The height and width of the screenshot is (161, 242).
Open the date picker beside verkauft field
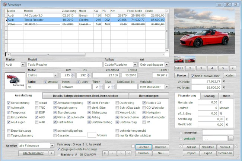pyautogui.click(x=231, y=138)
